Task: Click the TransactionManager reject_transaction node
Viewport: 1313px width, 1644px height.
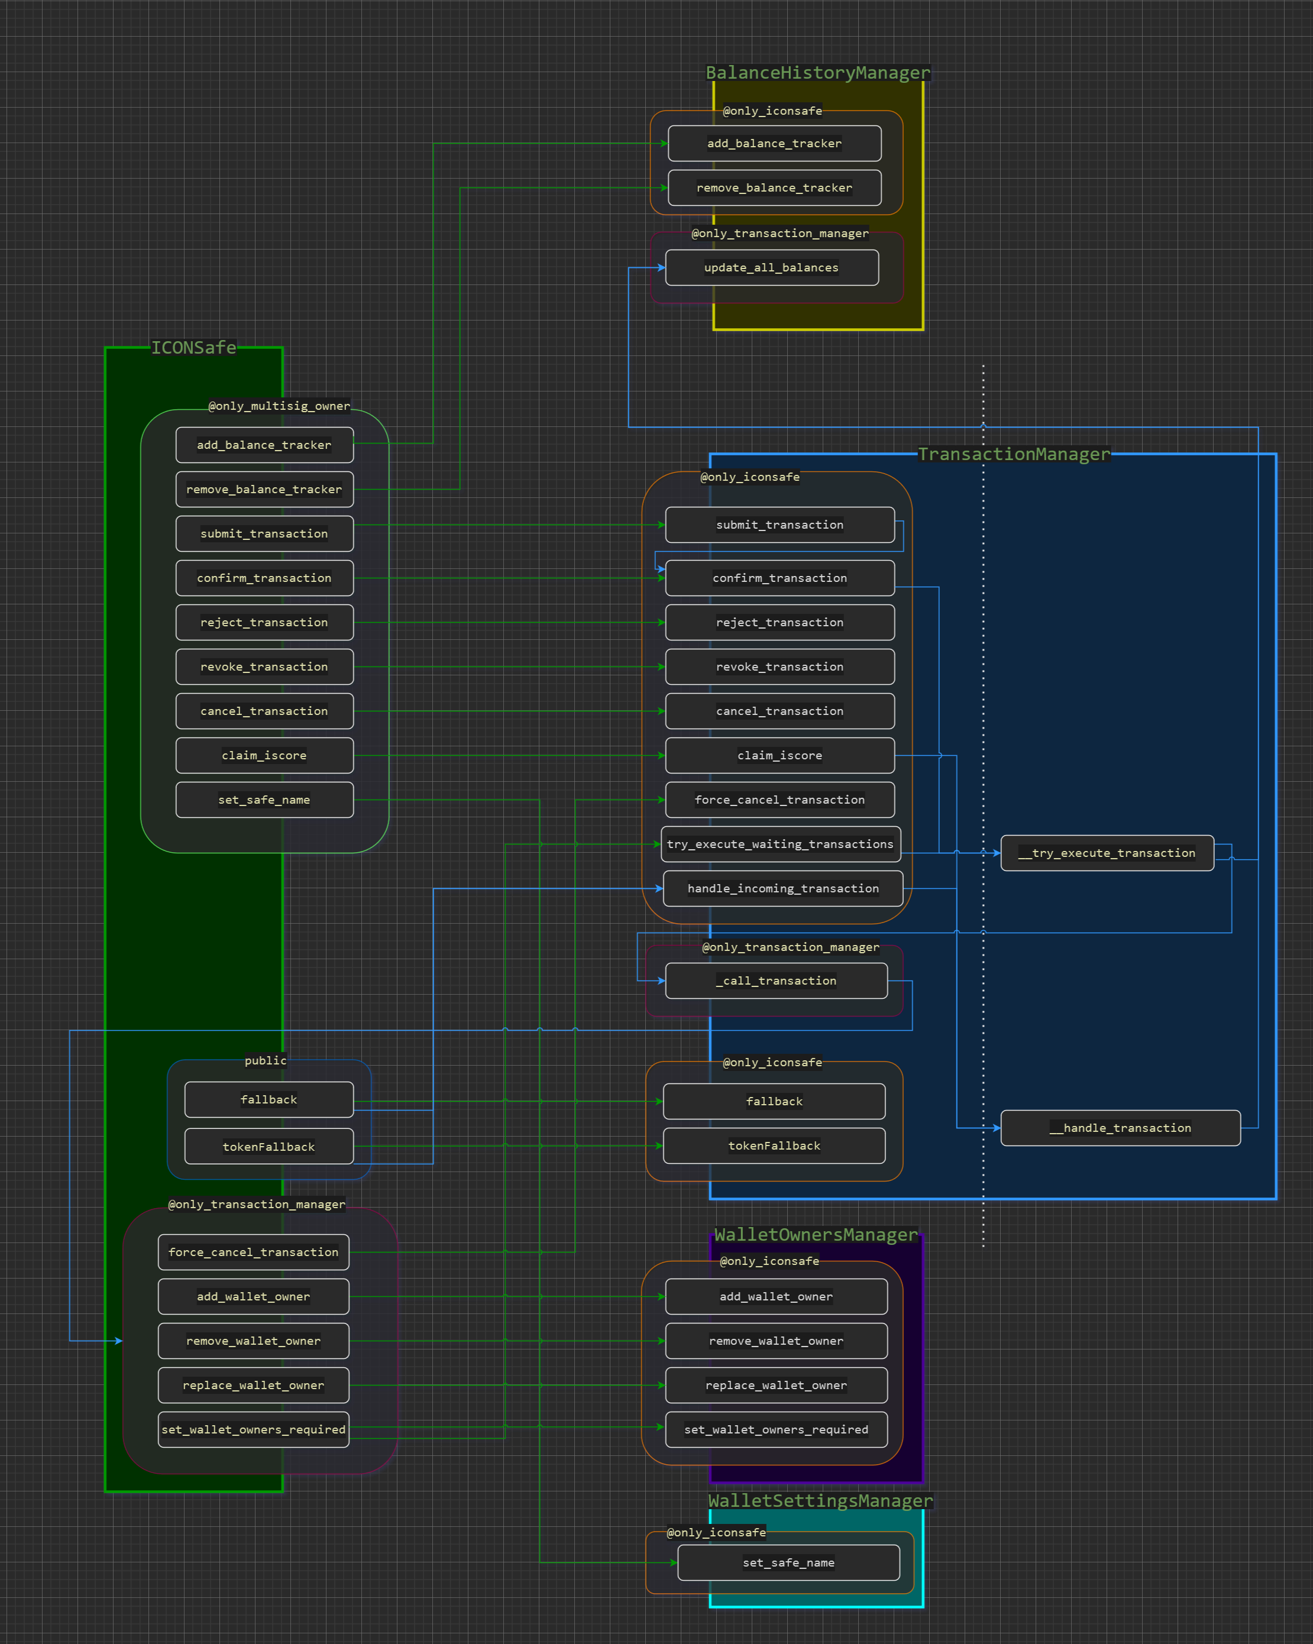Action: [780, 622]
